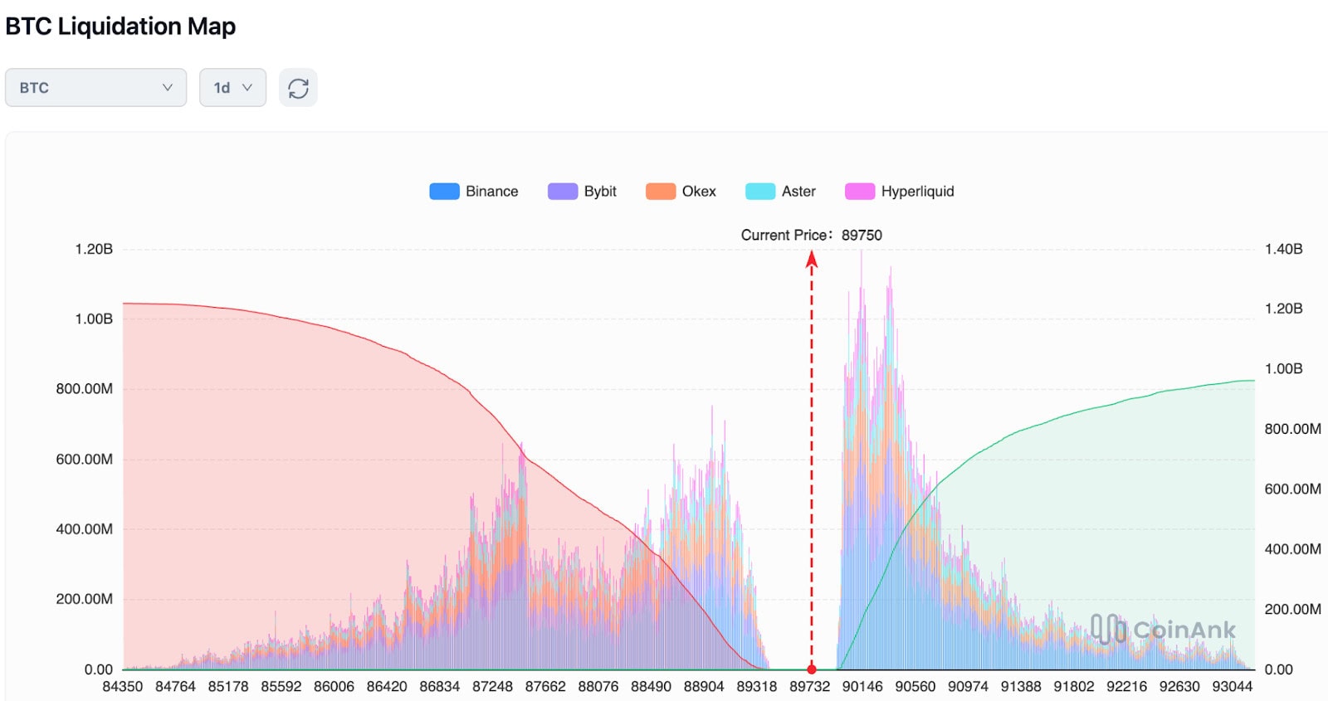Toggle the Okex legend label
Viewport: 1328px width, 701px height.
(699, 192)
